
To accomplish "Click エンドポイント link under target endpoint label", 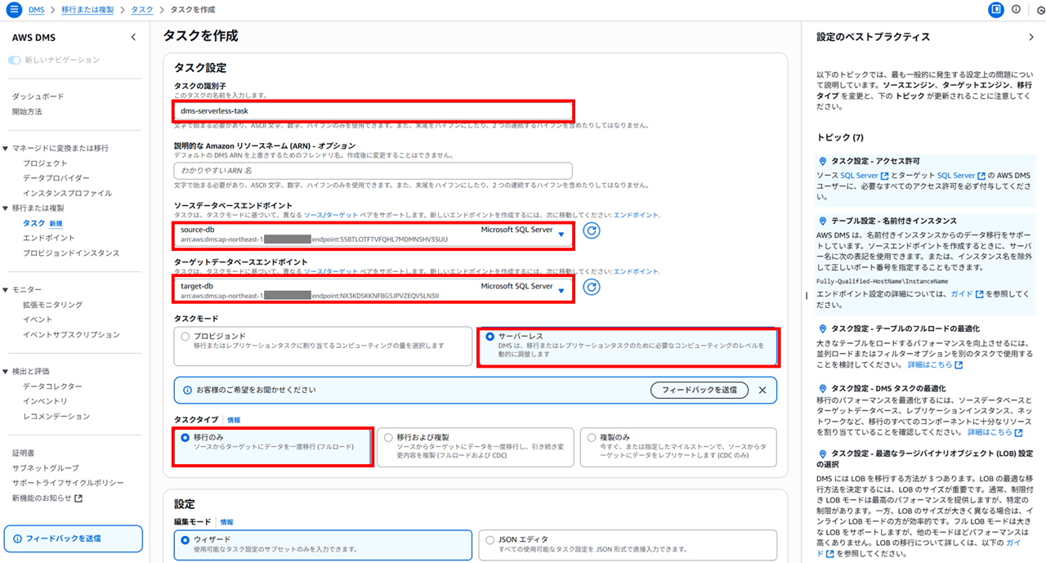I will click(x=636, y=271).
